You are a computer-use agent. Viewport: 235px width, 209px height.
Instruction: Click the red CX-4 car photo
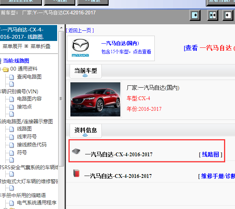tap(95, 99)
